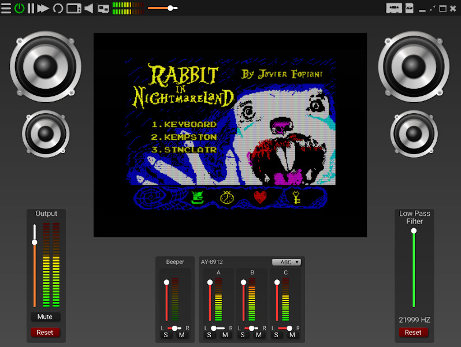Click the 2. KEMPSTON menu option
Viewport: 461px width, 347px height.
(x=184, y=137)
